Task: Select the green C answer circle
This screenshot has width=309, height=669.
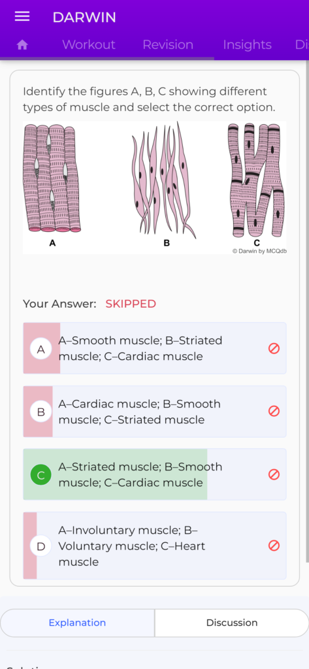Action: (41, 475)
